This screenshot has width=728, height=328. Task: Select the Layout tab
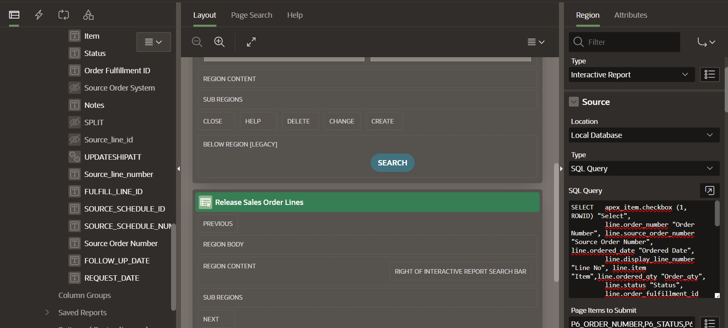(x=204, y=15)
